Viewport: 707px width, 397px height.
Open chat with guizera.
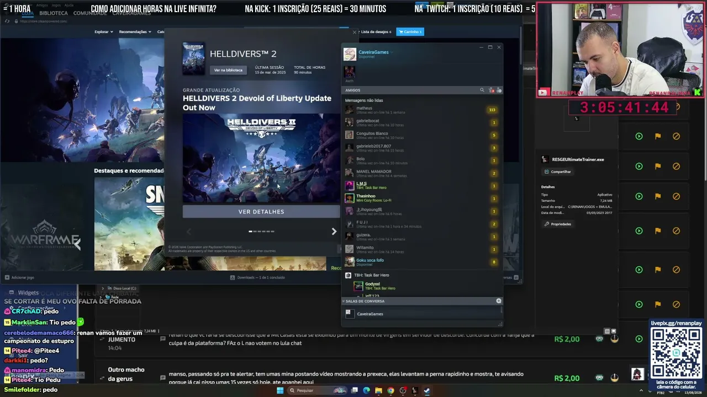click(423, 237)
